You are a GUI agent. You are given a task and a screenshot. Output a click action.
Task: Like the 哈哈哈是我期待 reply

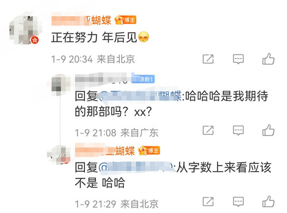pyautogui.click(x=268, y=130)
